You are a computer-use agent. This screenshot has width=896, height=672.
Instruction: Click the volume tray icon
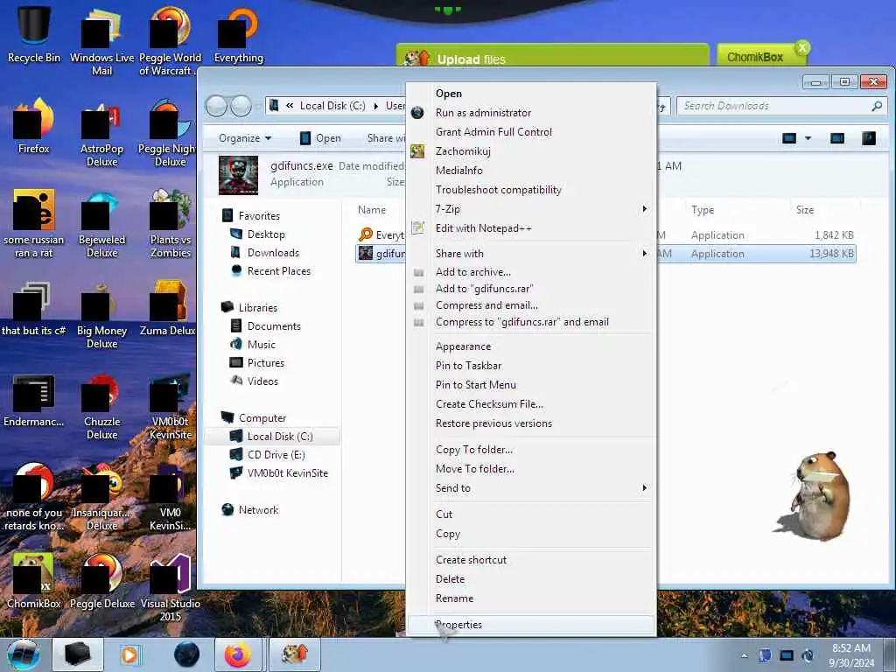(x=808, y=655)
